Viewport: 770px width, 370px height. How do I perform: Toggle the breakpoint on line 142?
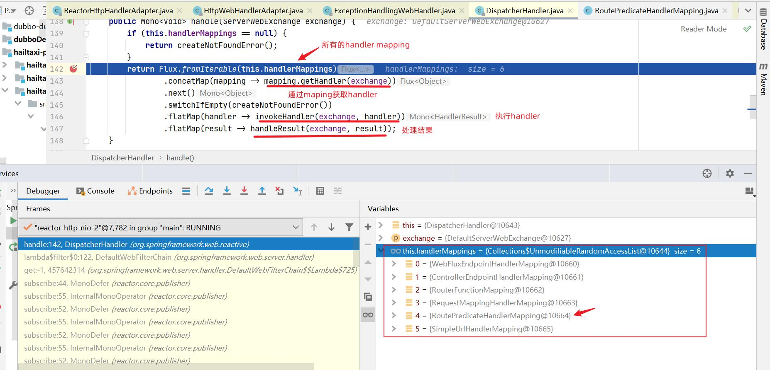coord(73,69)
